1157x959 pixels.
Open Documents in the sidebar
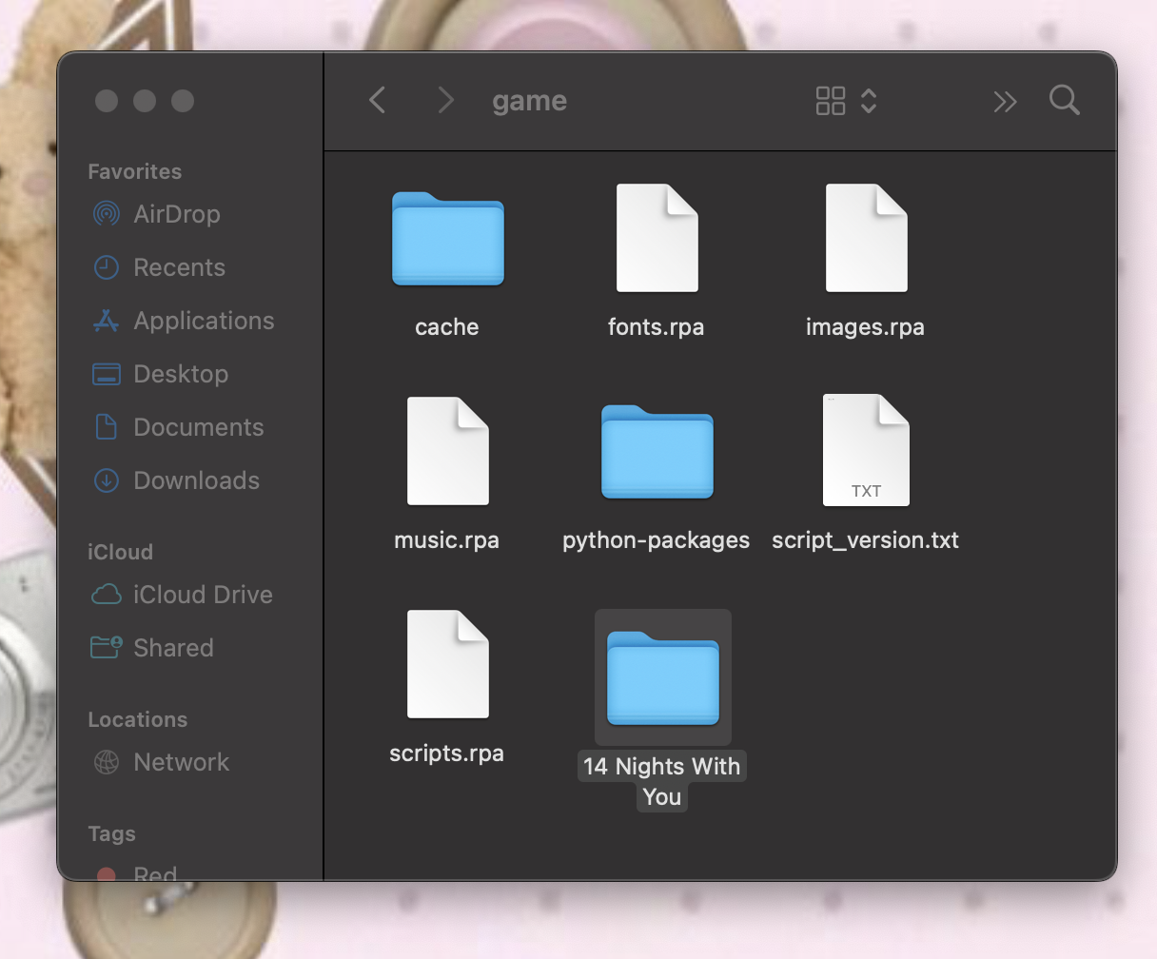point(178,427)
